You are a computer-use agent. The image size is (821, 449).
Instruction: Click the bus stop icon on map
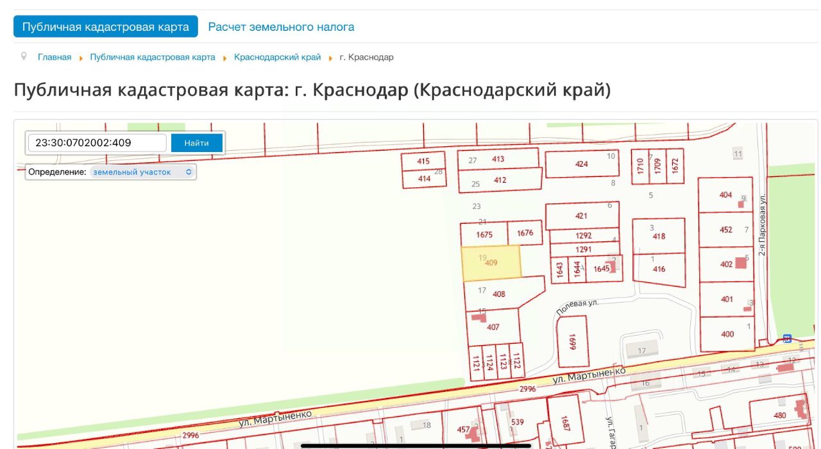click(787, 338)
